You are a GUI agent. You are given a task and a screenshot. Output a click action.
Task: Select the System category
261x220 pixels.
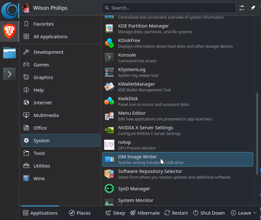(60, 140)
